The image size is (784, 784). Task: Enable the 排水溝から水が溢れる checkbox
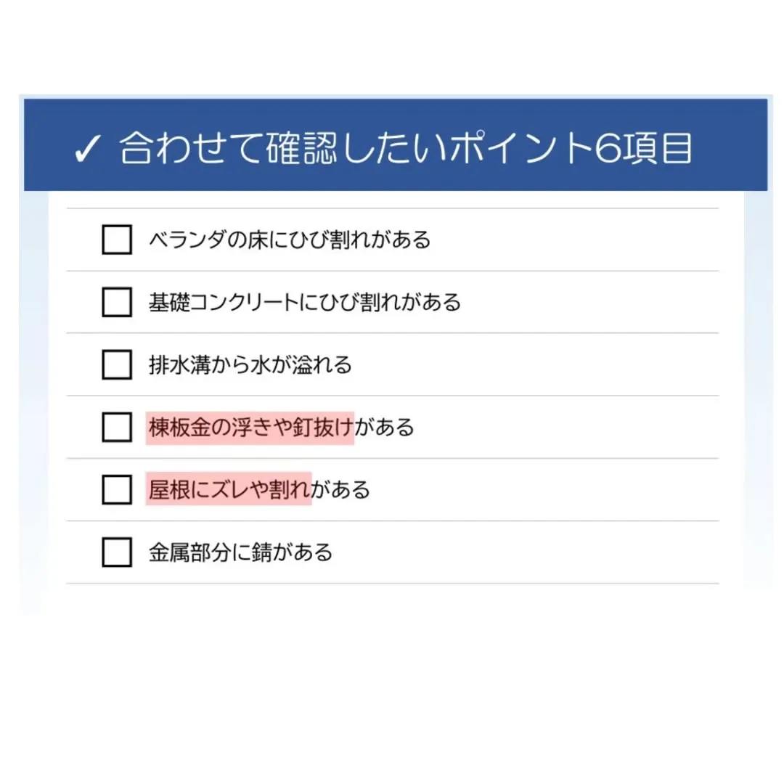117,364
